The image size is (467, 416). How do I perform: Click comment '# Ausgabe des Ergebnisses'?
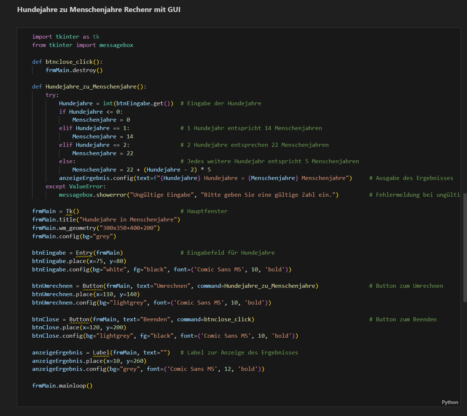coord(411,178)
